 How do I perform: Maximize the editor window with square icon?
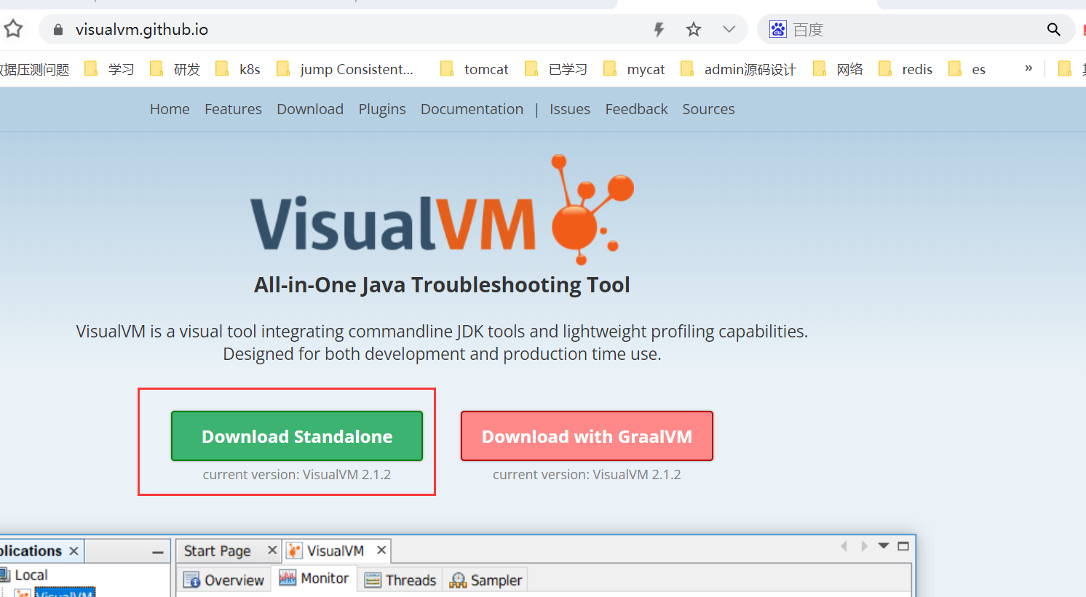pos(903,545)
